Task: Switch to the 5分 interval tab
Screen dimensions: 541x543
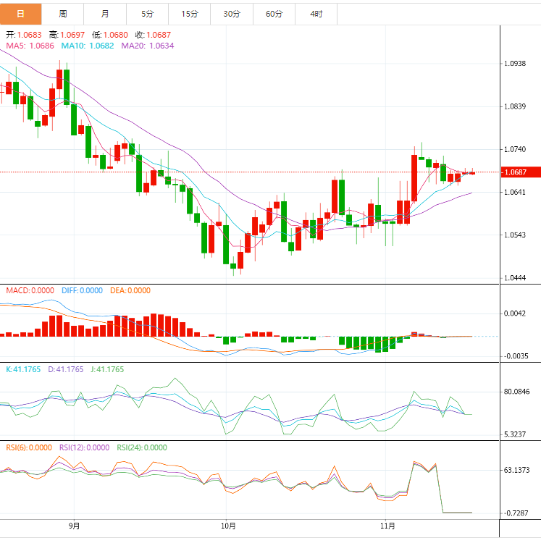Action: 148,14
